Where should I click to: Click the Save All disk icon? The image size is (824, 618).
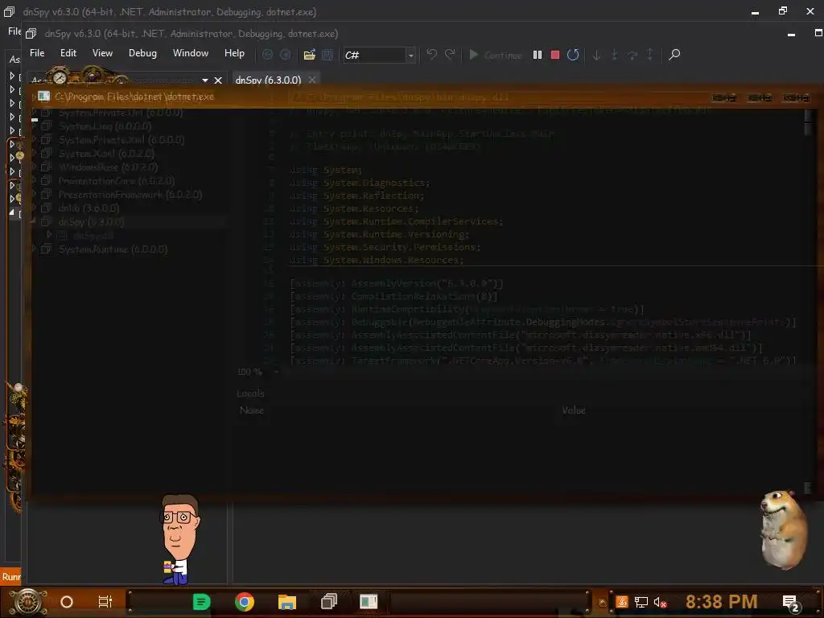click(328, 55)
